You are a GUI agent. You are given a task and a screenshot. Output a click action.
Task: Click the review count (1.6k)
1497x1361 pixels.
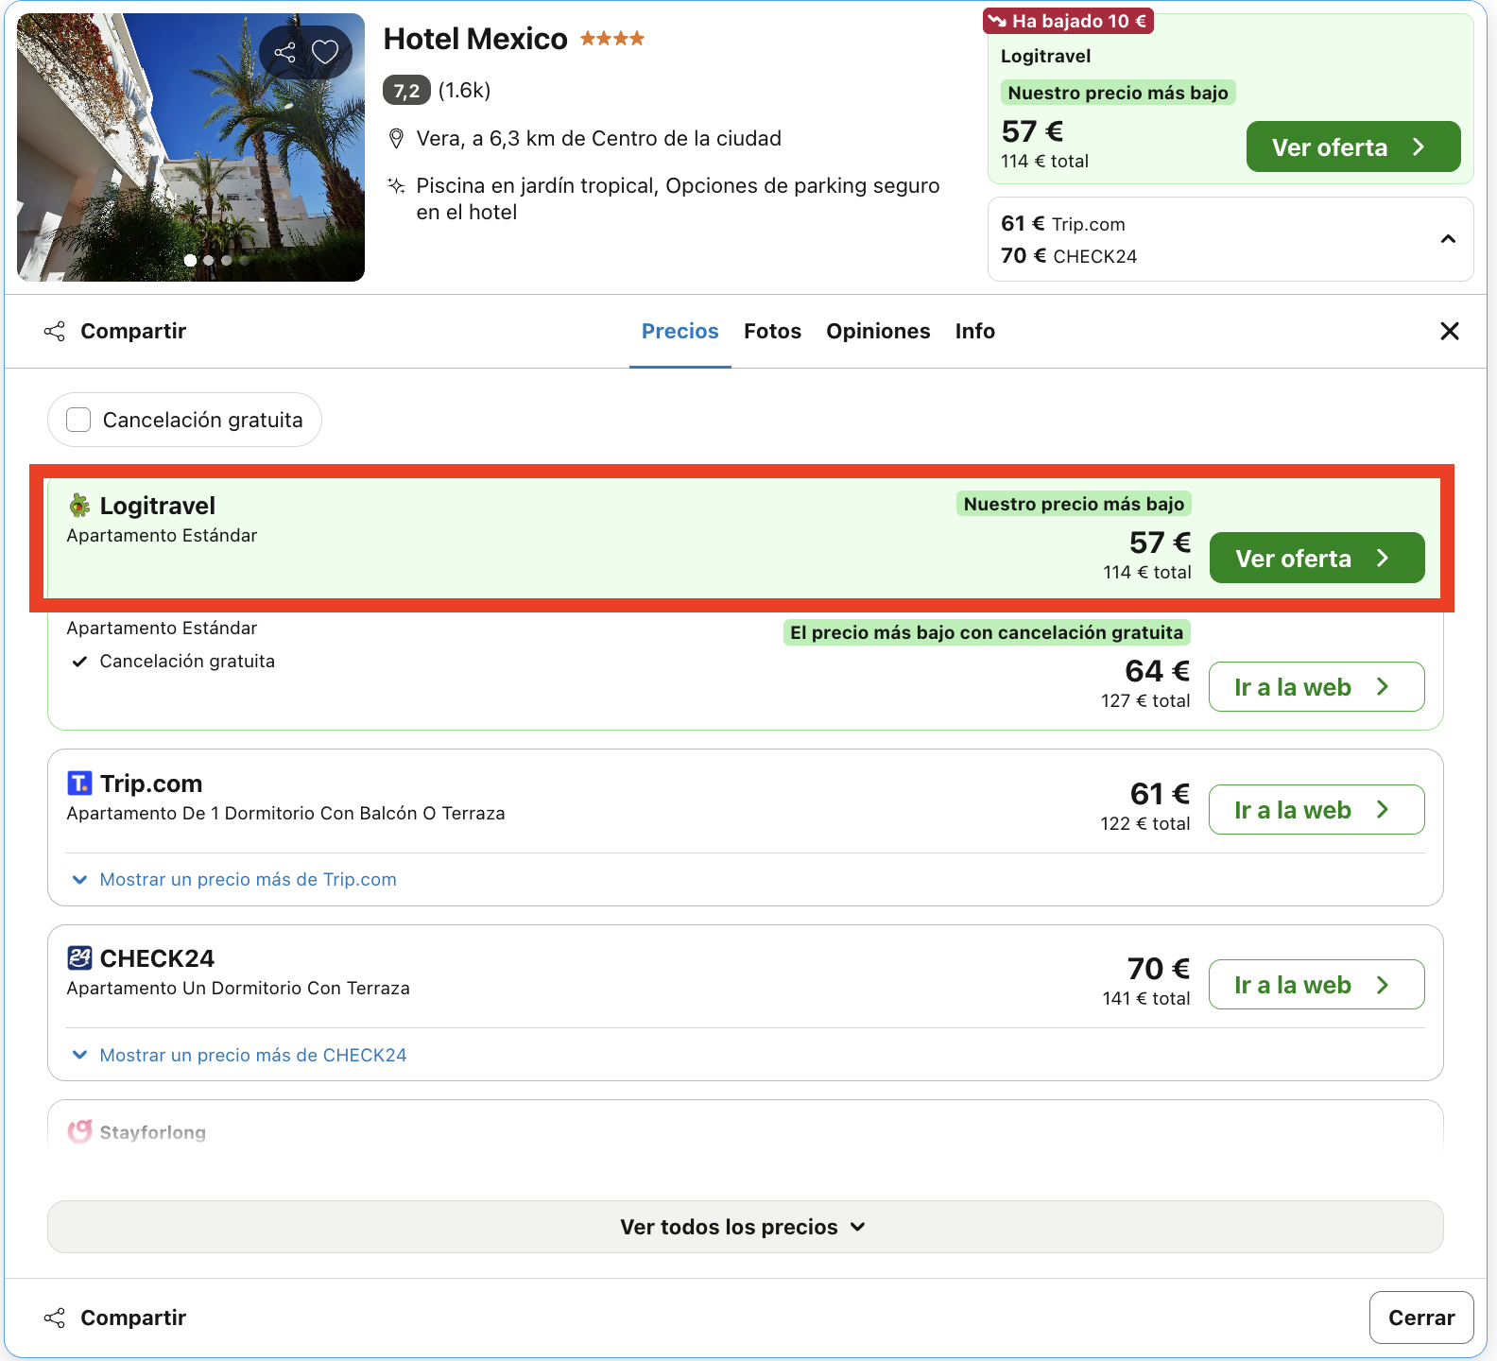point(464,91)
